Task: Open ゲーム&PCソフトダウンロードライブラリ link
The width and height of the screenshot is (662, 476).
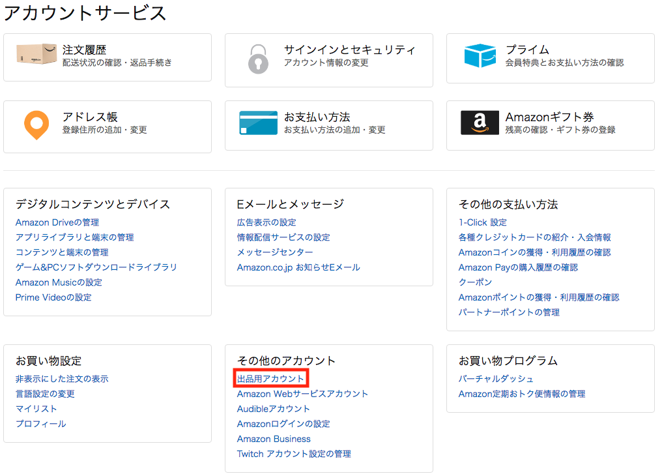Action: tap(96, 267)
